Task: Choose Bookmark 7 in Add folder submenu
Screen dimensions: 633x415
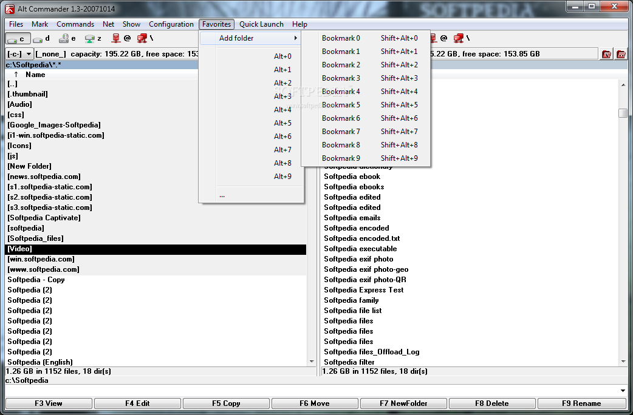Action: [366, 131]
